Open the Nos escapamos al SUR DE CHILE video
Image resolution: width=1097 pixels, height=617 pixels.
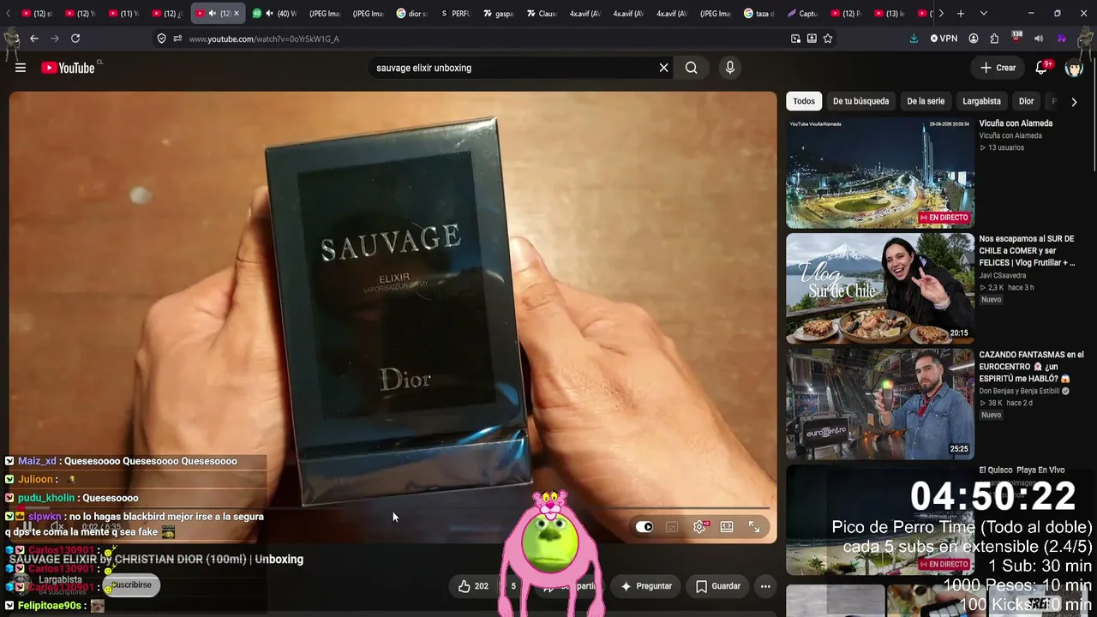tap(1028, 251)
